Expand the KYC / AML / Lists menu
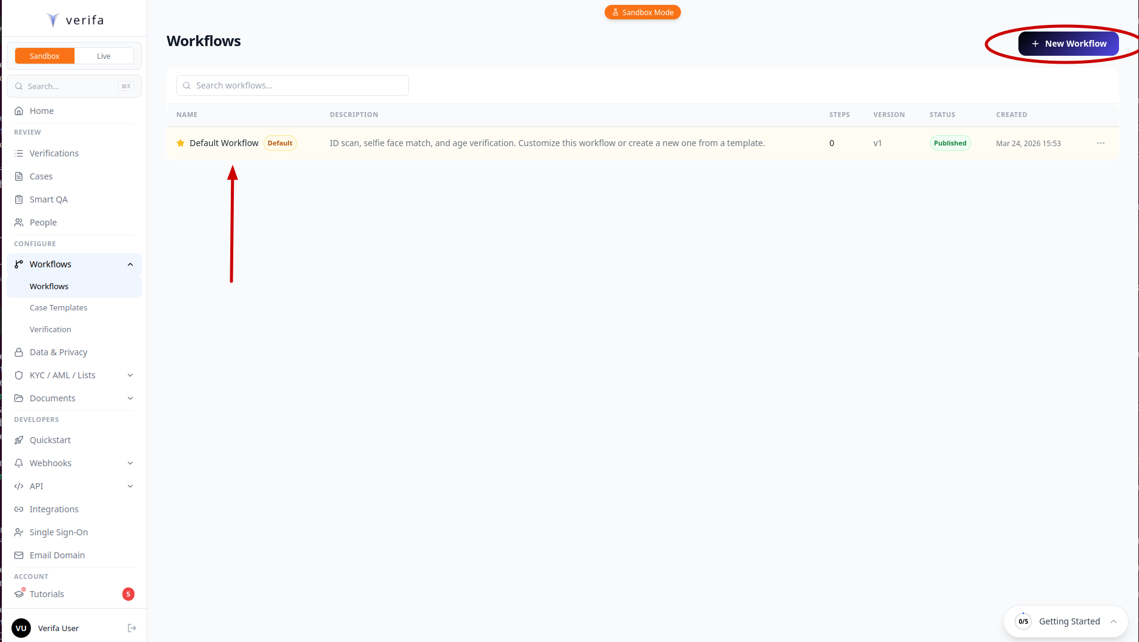Screen dimensions: 1139x642 130,375
